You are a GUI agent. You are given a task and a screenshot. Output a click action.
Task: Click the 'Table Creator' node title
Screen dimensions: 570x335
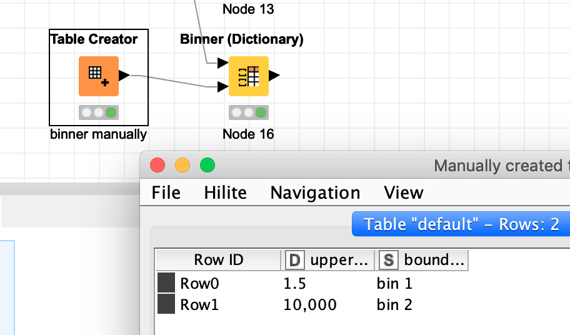point(94,39)
